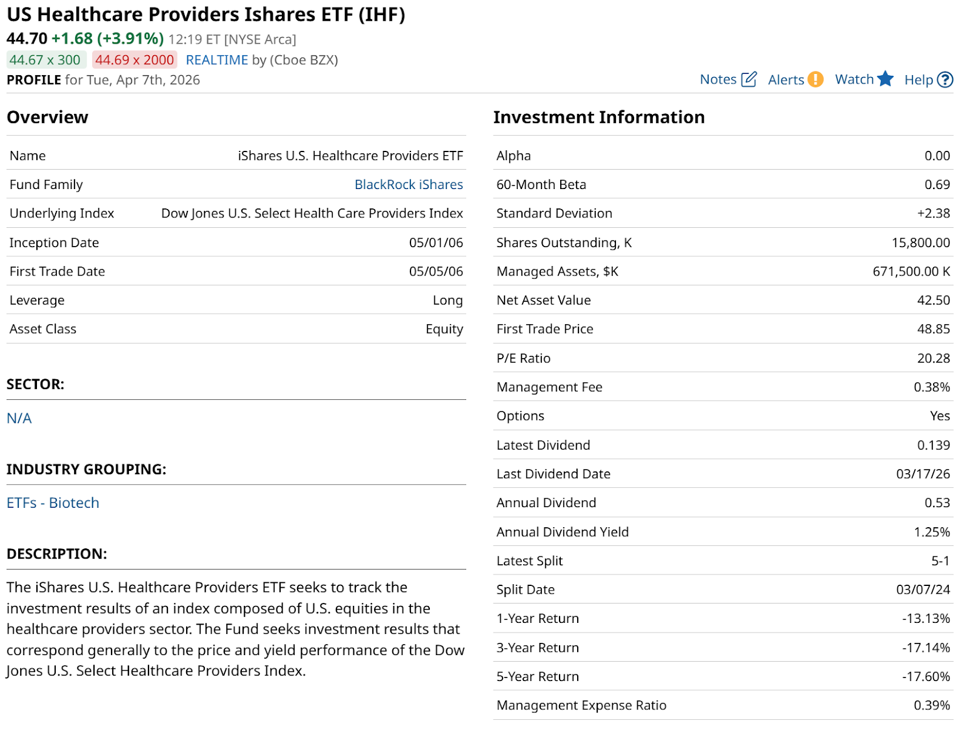The width and height of the screenshot is (970, 755).
Task: Click the last price 44.70
Action: [x=27, y=39]
